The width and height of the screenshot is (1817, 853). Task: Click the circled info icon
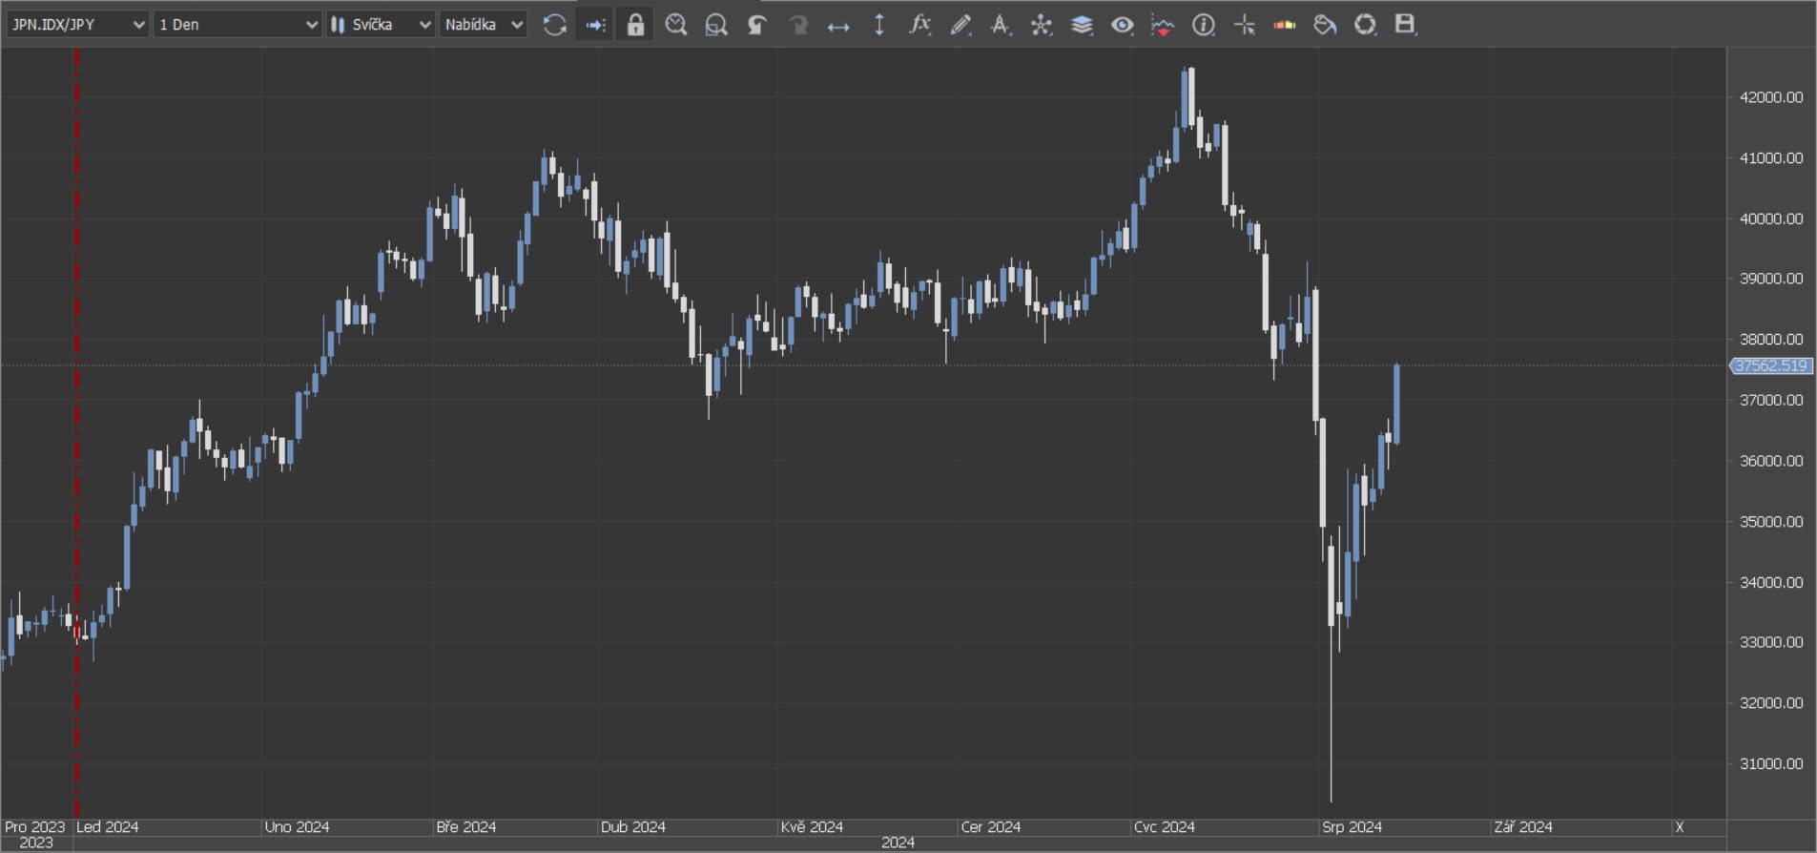click(x=1204, y=25)
